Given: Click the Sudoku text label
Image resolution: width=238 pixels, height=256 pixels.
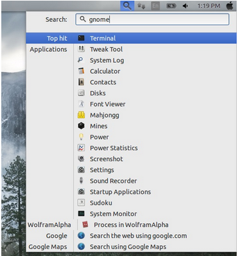Looking at the screenshot, I should click(101, 203).
